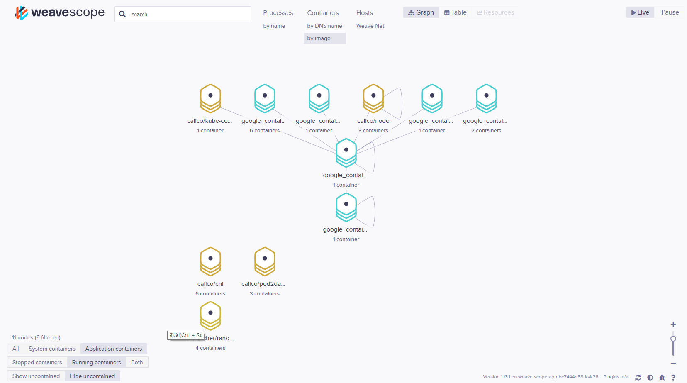
Task: Select the google_contai... node with 6 containers
Action: 265,98
